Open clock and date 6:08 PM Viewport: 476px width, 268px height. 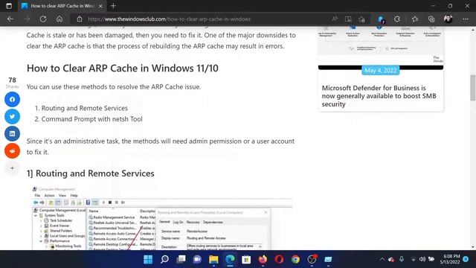[451, 259]
